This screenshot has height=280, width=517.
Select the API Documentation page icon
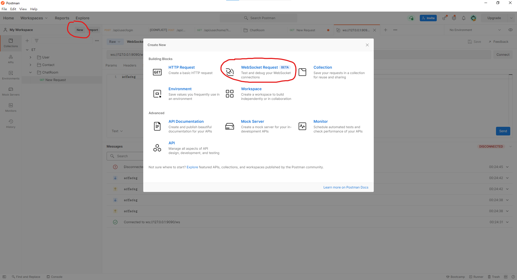pyautogui.click(x=157, y=126)
